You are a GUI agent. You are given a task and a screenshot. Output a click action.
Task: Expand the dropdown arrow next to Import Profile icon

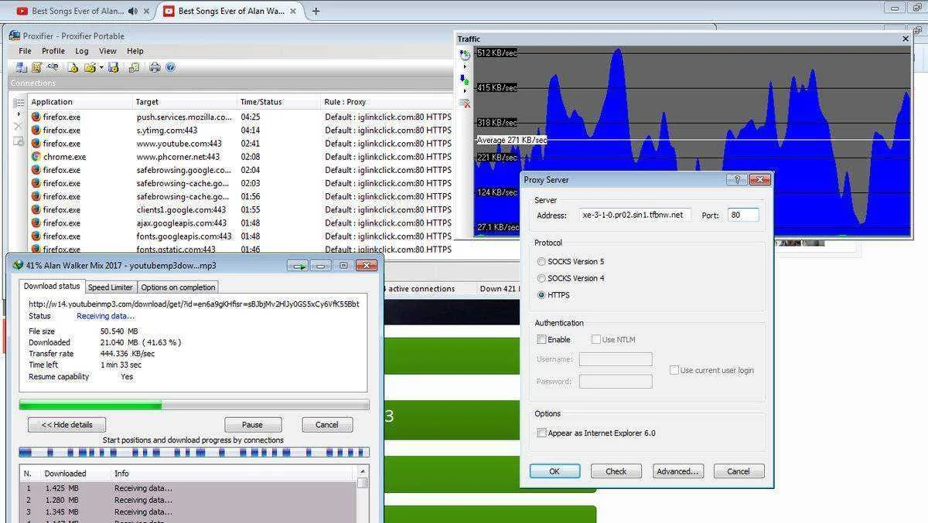click(101, 68)
